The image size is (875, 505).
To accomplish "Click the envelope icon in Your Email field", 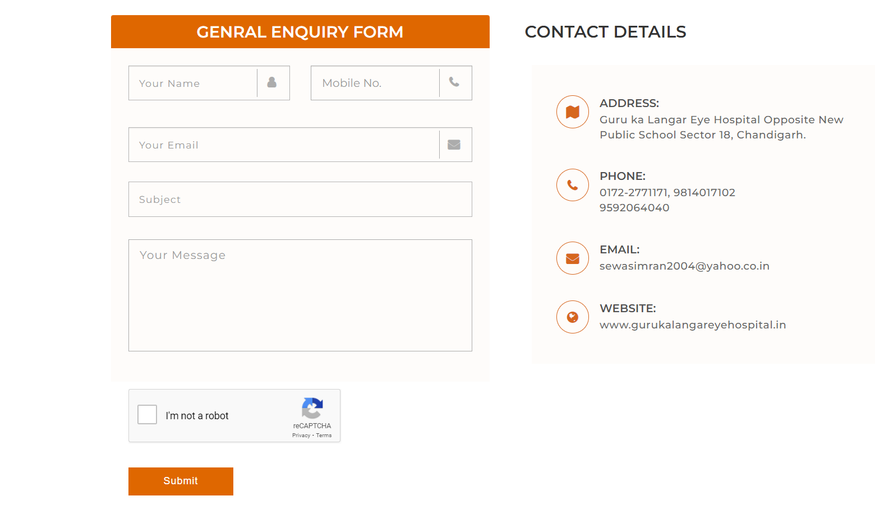I will 454,145.
